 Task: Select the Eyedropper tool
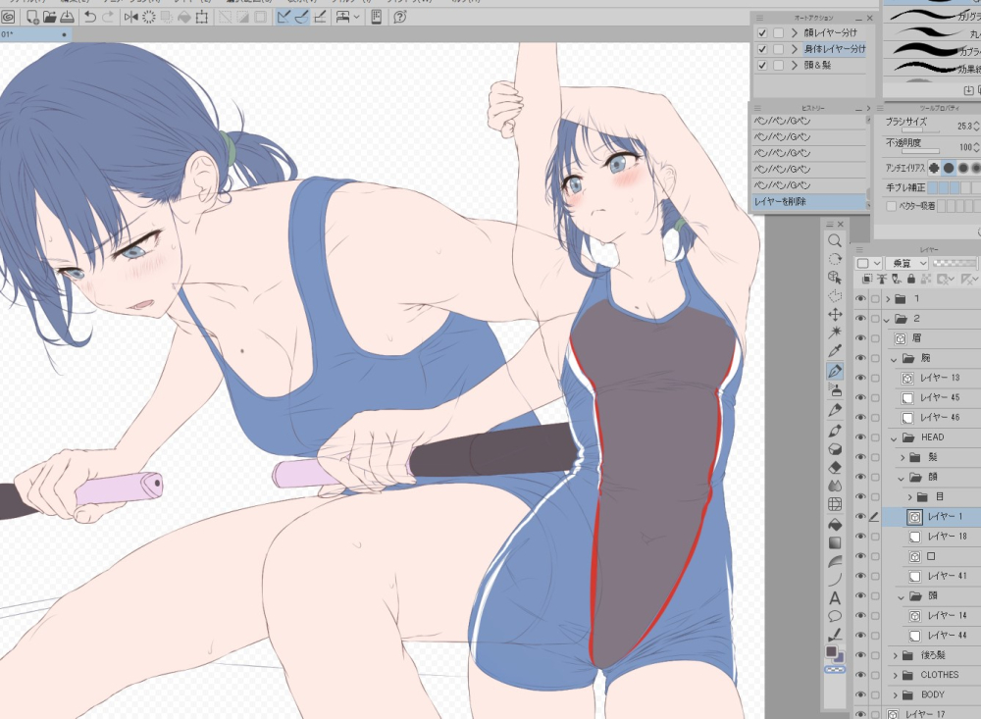coord(835,351)
